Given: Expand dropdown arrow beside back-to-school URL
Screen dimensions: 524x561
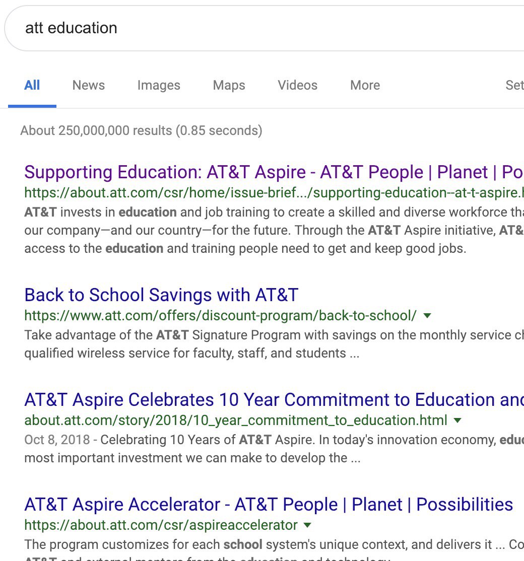Looking at the screenshot, I should tap(427, 316).
